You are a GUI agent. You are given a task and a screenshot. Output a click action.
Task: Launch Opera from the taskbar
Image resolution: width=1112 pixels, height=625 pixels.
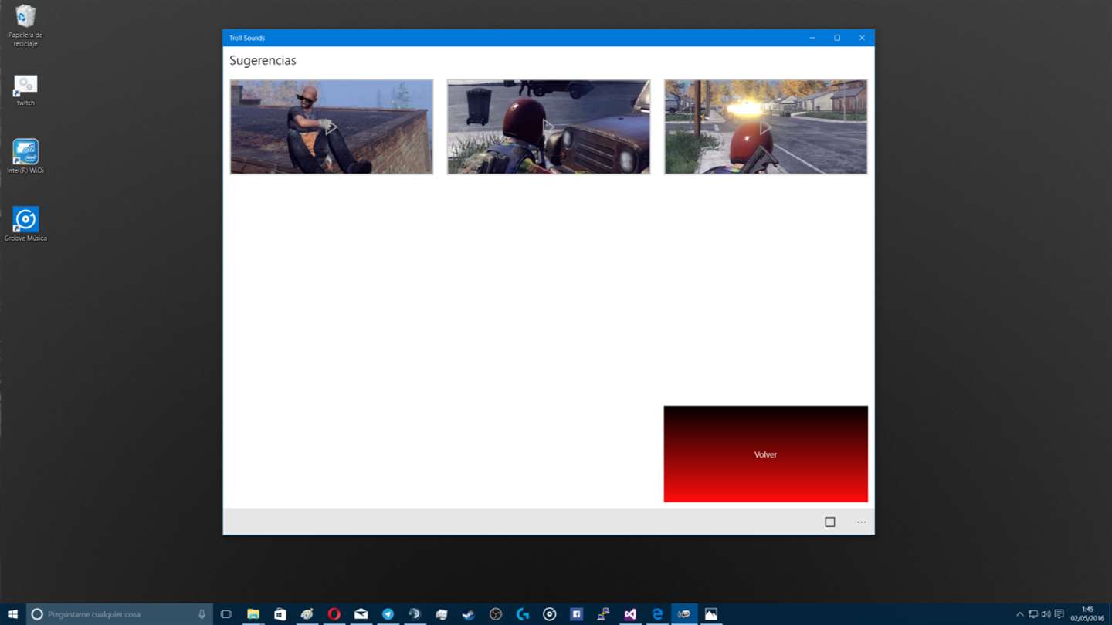(x=334, y=614)
